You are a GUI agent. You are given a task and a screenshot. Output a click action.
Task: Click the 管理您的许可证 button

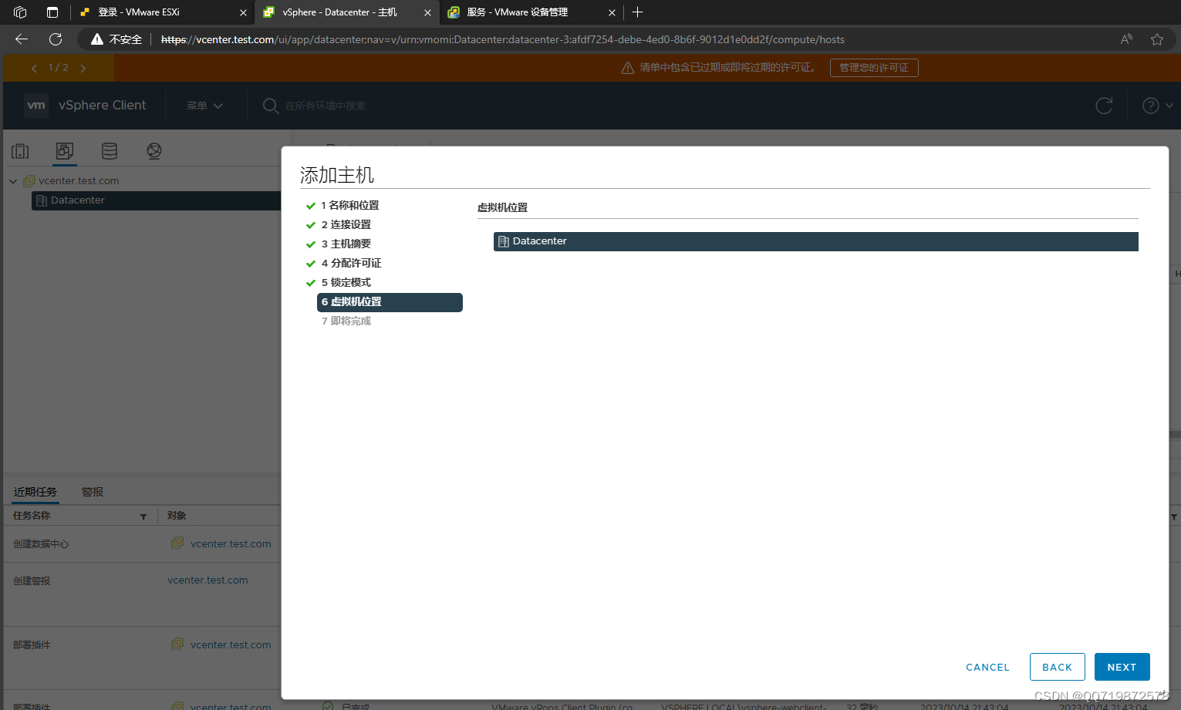click(x=874, y=68)
